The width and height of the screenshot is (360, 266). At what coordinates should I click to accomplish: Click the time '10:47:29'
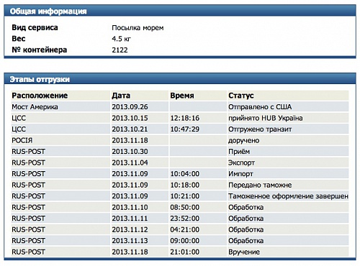(x=185, y=129)
